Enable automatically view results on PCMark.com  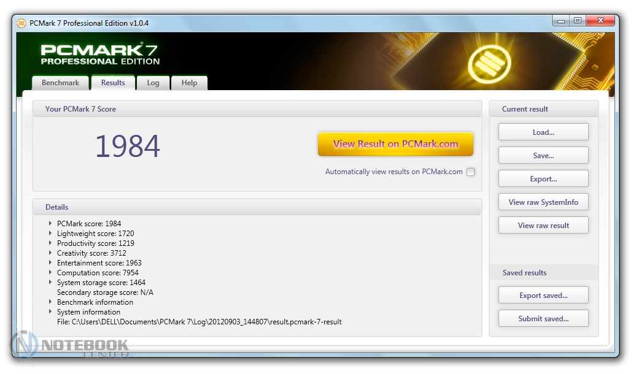tap(470, 172)
